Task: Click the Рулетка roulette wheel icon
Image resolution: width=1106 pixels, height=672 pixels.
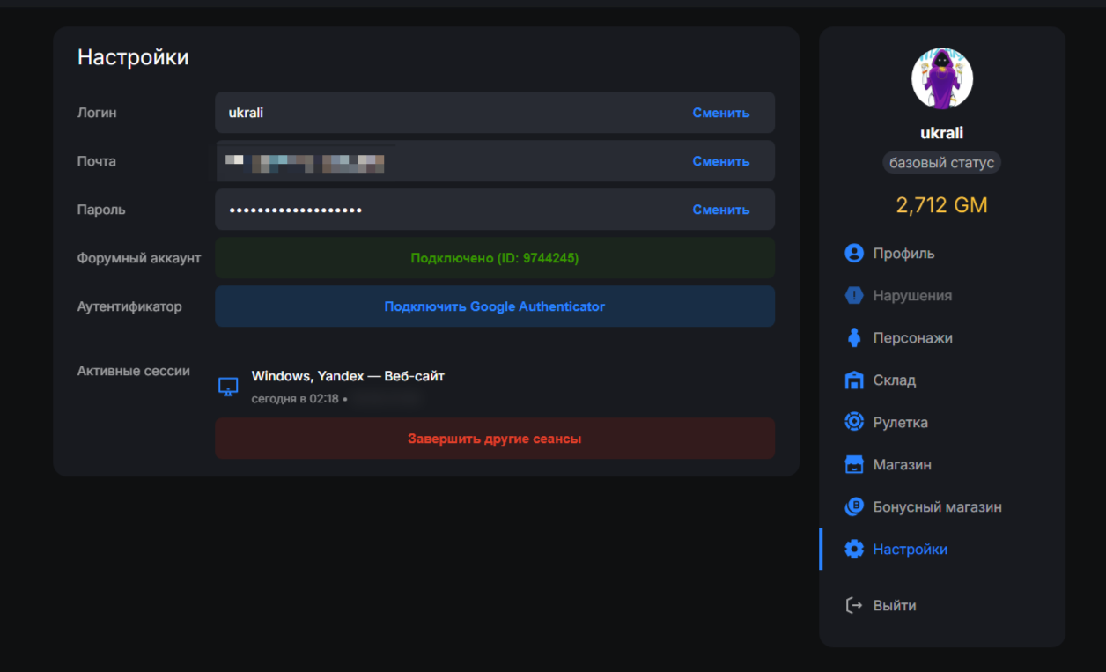Action: (x=853, y=423)
